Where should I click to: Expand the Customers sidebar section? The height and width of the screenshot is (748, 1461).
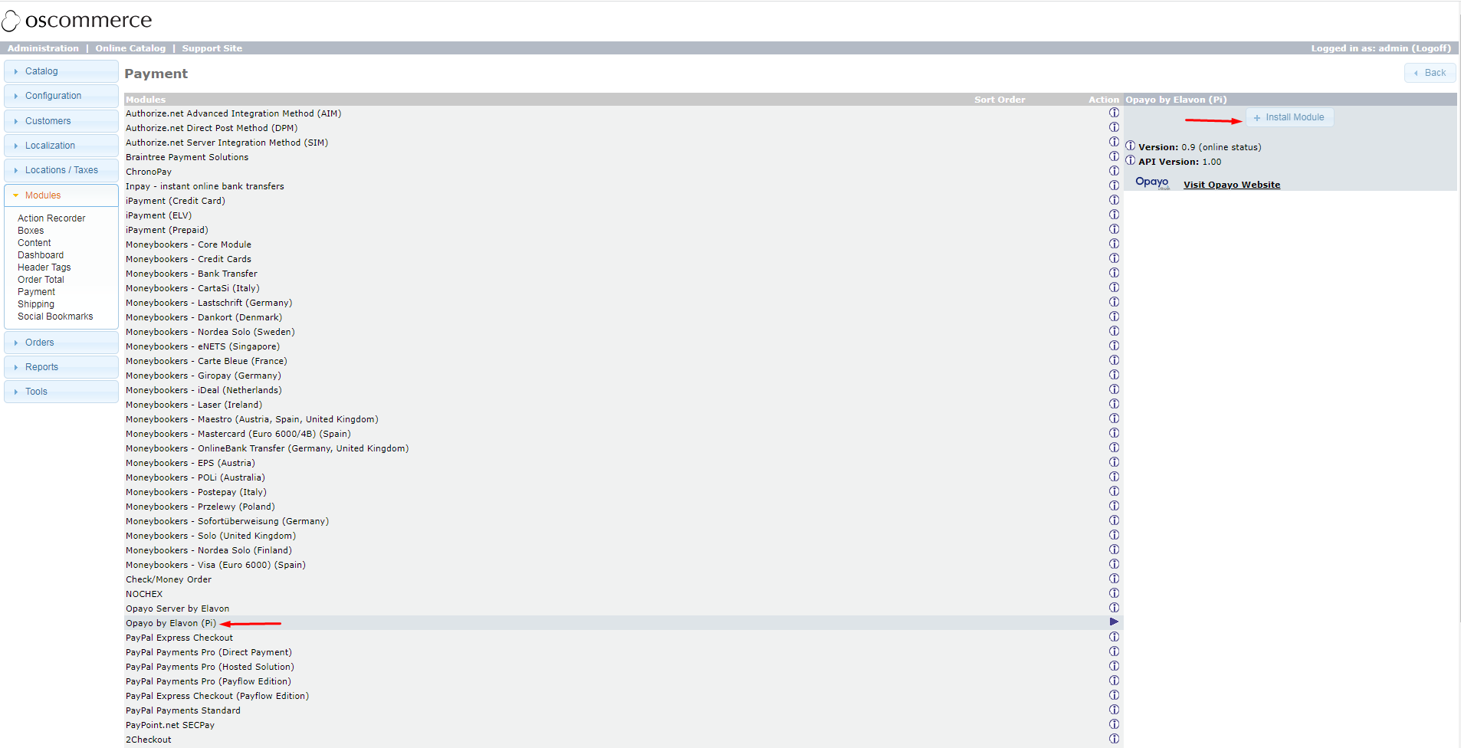61,121
